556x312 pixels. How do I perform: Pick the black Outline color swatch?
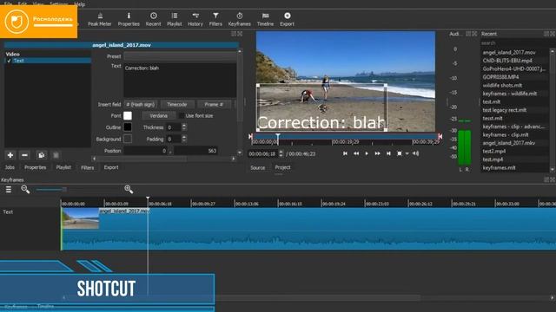coord(128,127)
